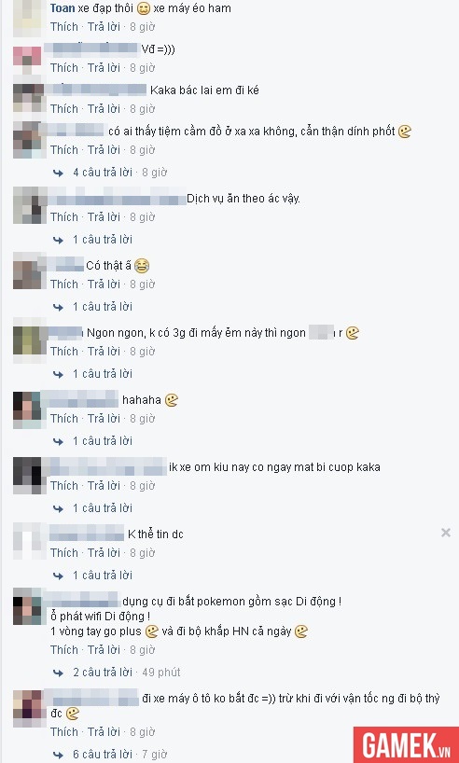Click laughing emoji in "Có thật ã" comment
Viewport: 459px width, 763px height.
[141, 266]
